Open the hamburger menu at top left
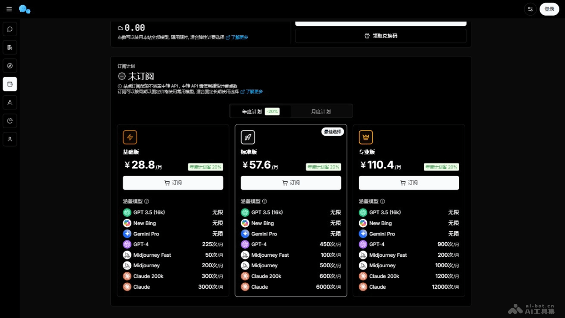 9,9
